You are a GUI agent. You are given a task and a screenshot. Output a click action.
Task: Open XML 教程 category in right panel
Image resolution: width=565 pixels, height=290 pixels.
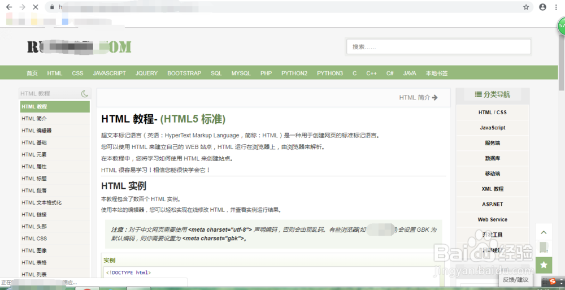point(493,189)
